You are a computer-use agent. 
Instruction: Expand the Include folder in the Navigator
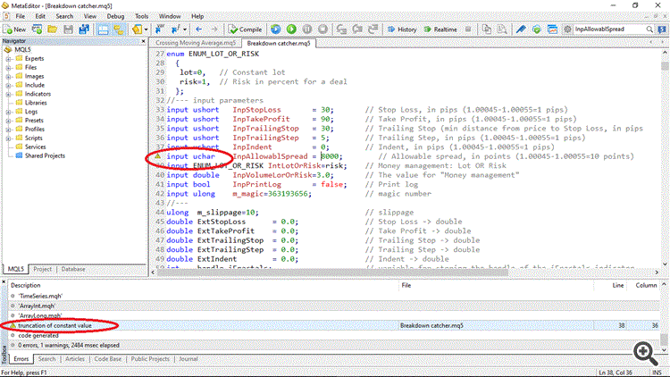point(8,85)
